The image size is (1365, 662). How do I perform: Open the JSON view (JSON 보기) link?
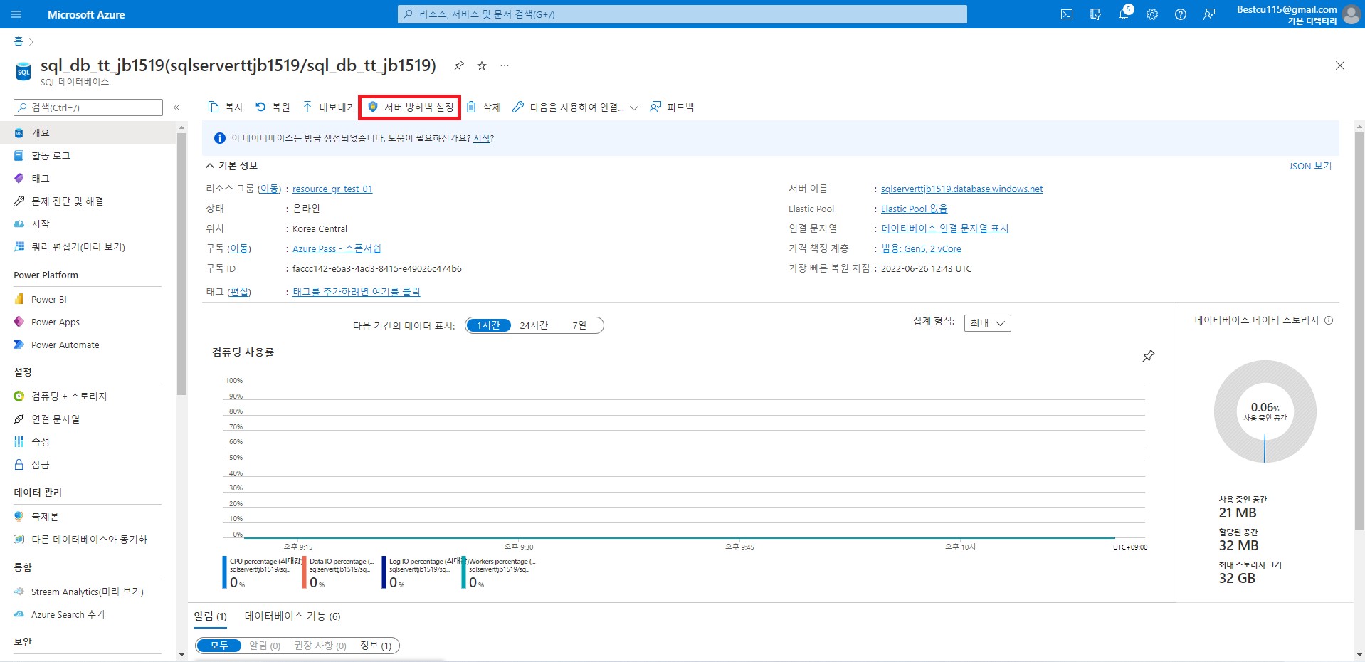tap(1309, 166)
